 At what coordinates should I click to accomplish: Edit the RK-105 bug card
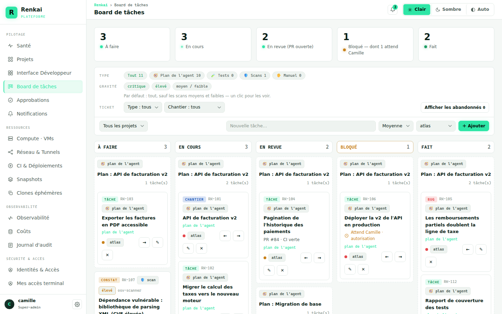click(481, 249)
